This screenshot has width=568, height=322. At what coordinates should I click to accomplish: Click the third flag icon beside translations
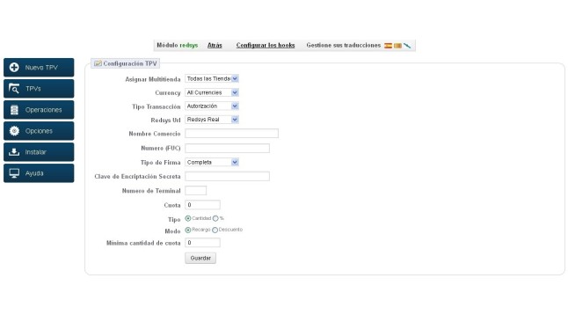pos(407,46)
